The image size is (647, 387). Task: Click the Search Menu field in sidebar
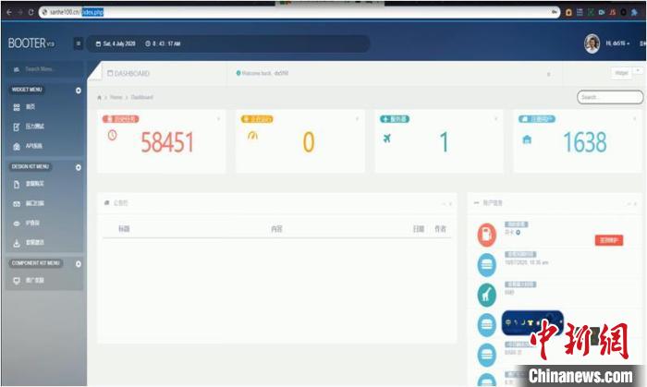tap(42, 69)
